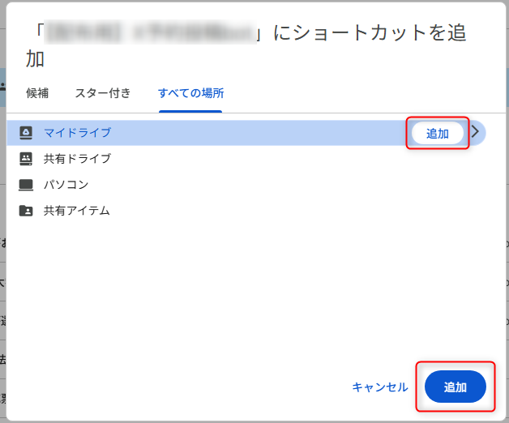Select the マイドライブ location label
Viewport: 509px width, 423px height.
click(x=78, y=133)
